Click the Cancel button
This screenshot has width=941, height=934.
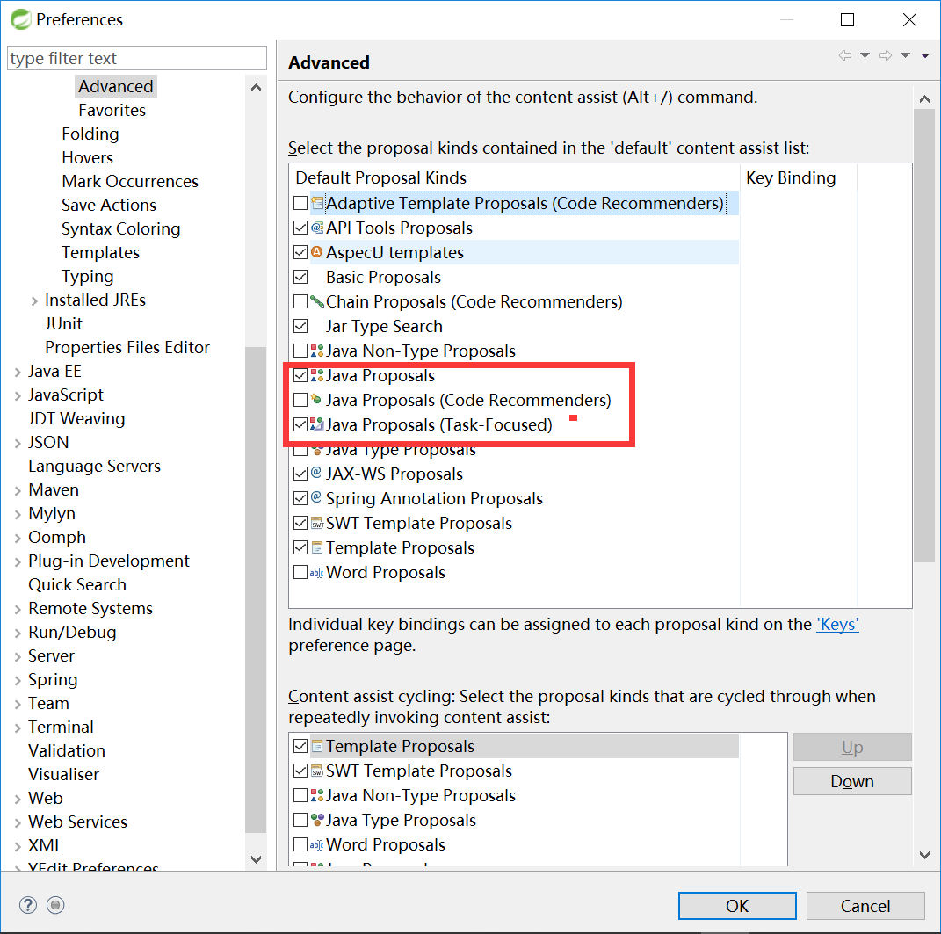point(865,905)
